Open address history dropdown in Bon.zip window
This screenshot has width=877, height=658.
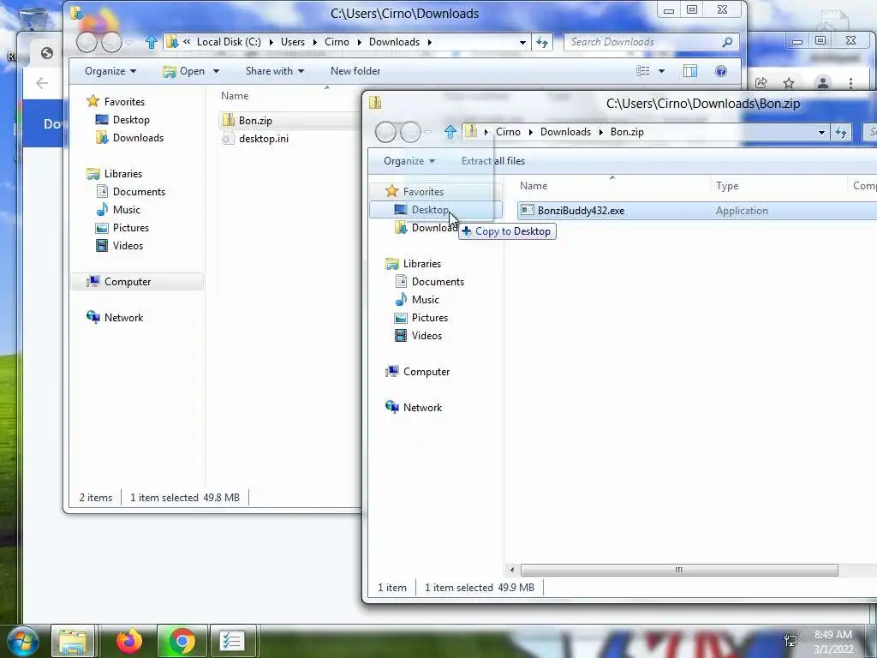(821, 132)
